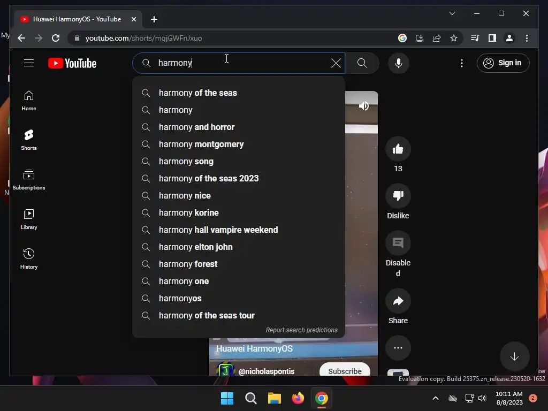Open the Chrome profile icon
This screenshot has height=411, width=548.
(x=509, y=38)
